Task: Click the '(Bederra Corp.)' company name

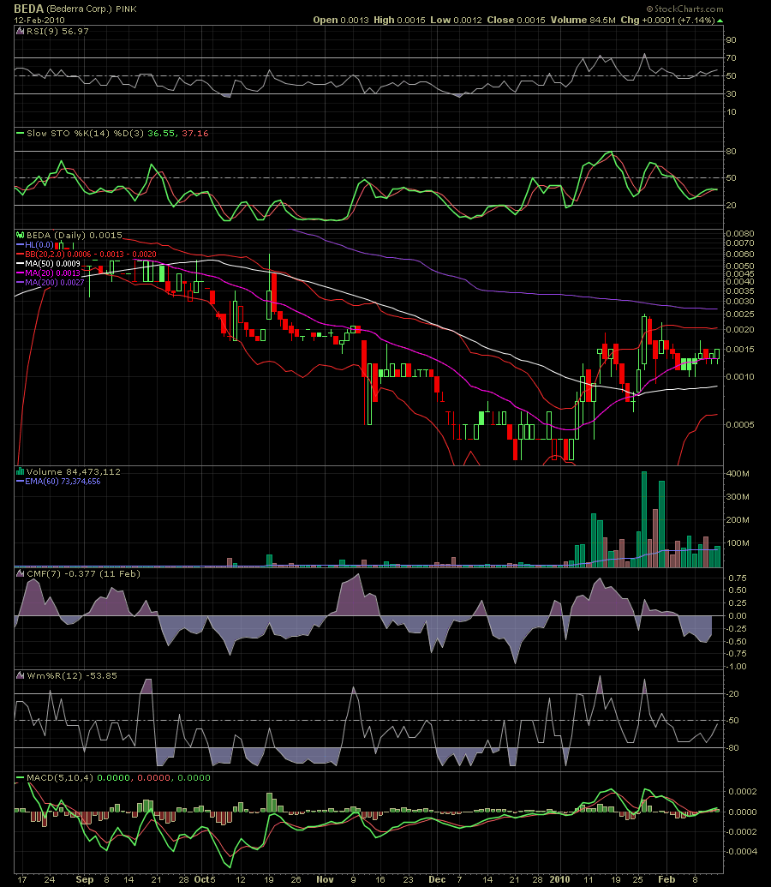Action: (x=77, y=9)
